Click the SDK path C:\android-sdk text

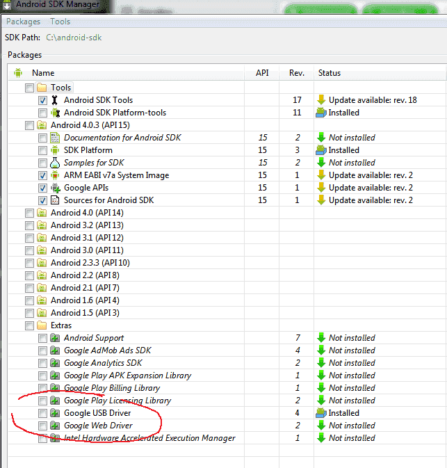[x=74, y=38]
